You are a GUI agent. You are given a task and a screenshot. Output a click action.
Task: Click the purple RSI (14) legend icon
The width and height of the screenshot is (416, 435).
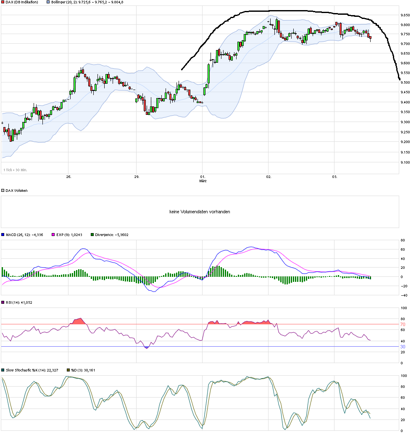click(3, 302)
